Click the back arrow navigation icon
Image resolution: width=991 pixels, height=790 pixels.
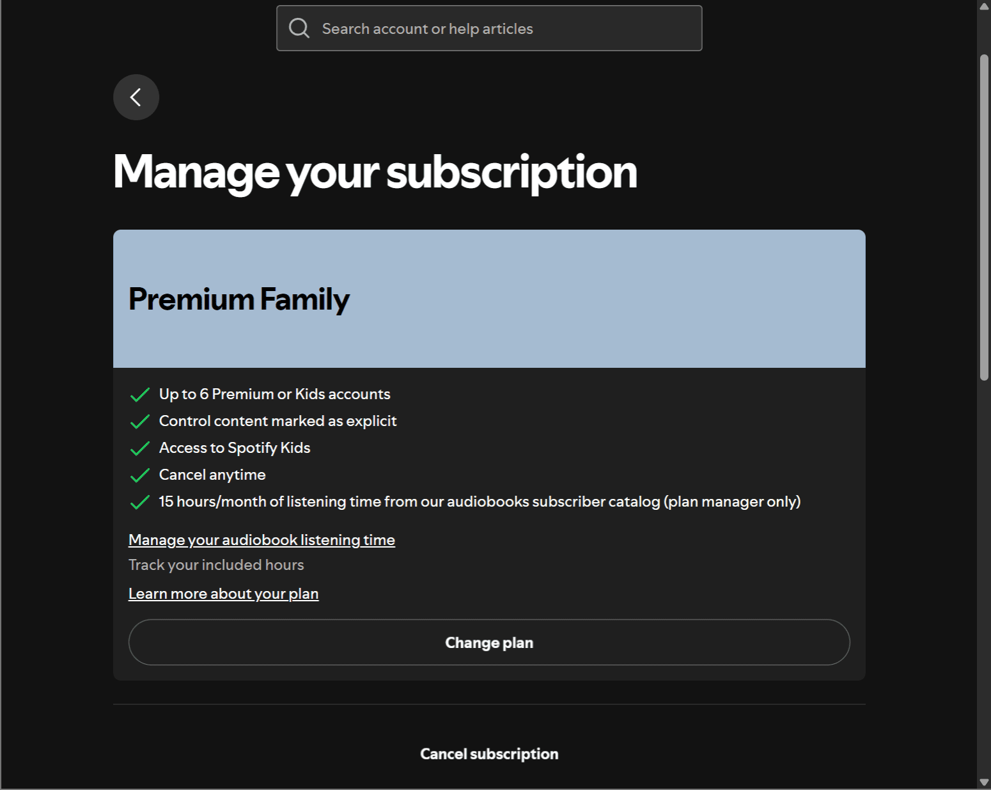[136, 97]
